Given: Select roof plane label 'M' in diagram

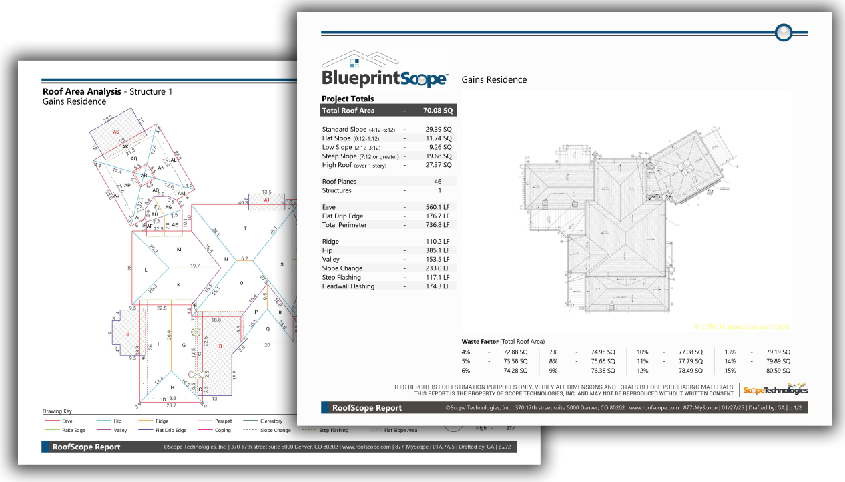Looking at the screenshot, I should pos(179,249).
